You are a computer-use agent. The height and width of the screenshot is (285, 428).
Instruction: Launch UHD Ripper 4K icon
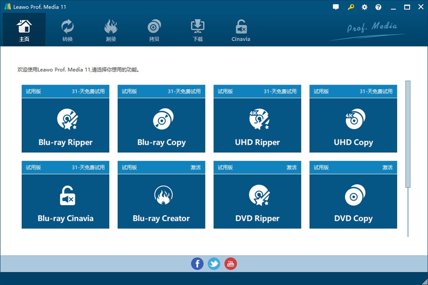coord(259,119)
